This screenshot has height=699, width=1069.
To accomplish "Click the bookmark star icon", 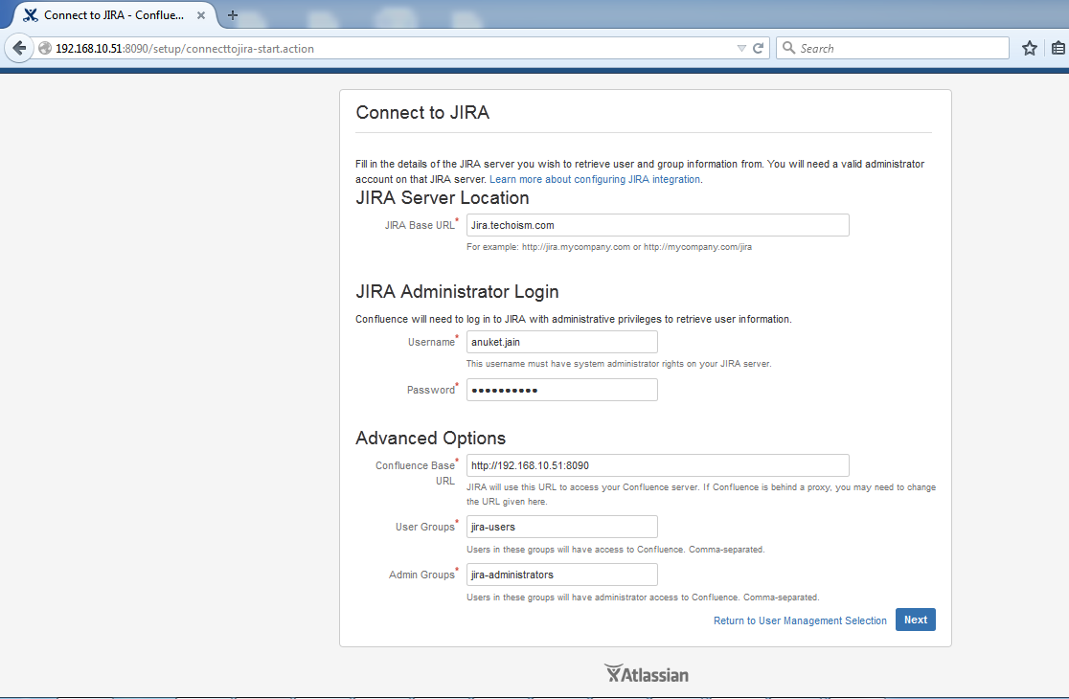I will coord(1030,49).
